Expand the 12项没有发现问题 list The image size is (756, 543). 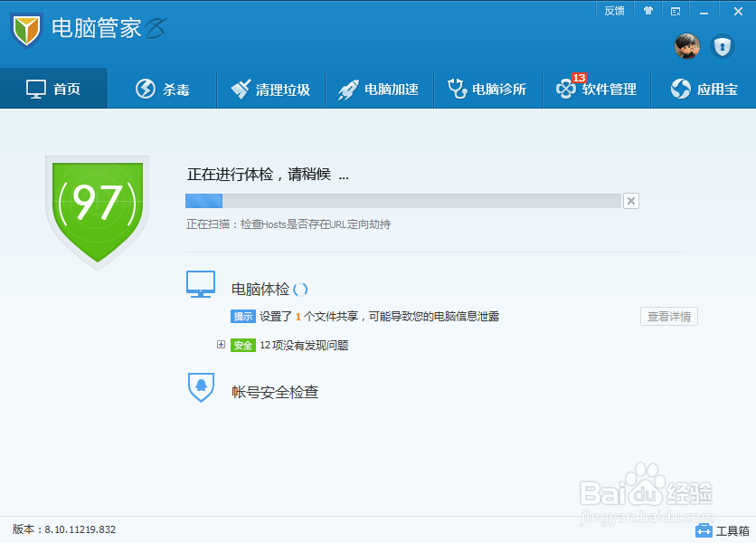221,345
